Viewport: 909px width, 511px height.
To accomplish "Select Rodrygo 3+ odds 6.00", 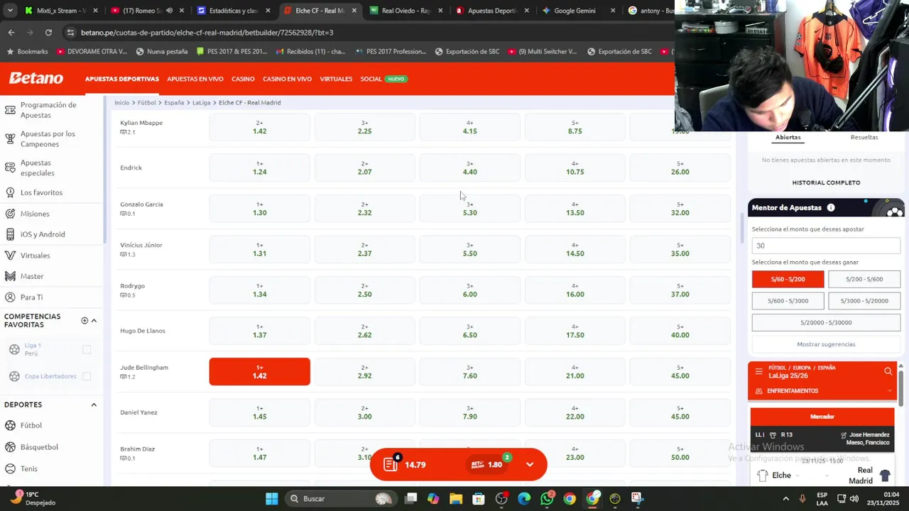I will point(469,290).
